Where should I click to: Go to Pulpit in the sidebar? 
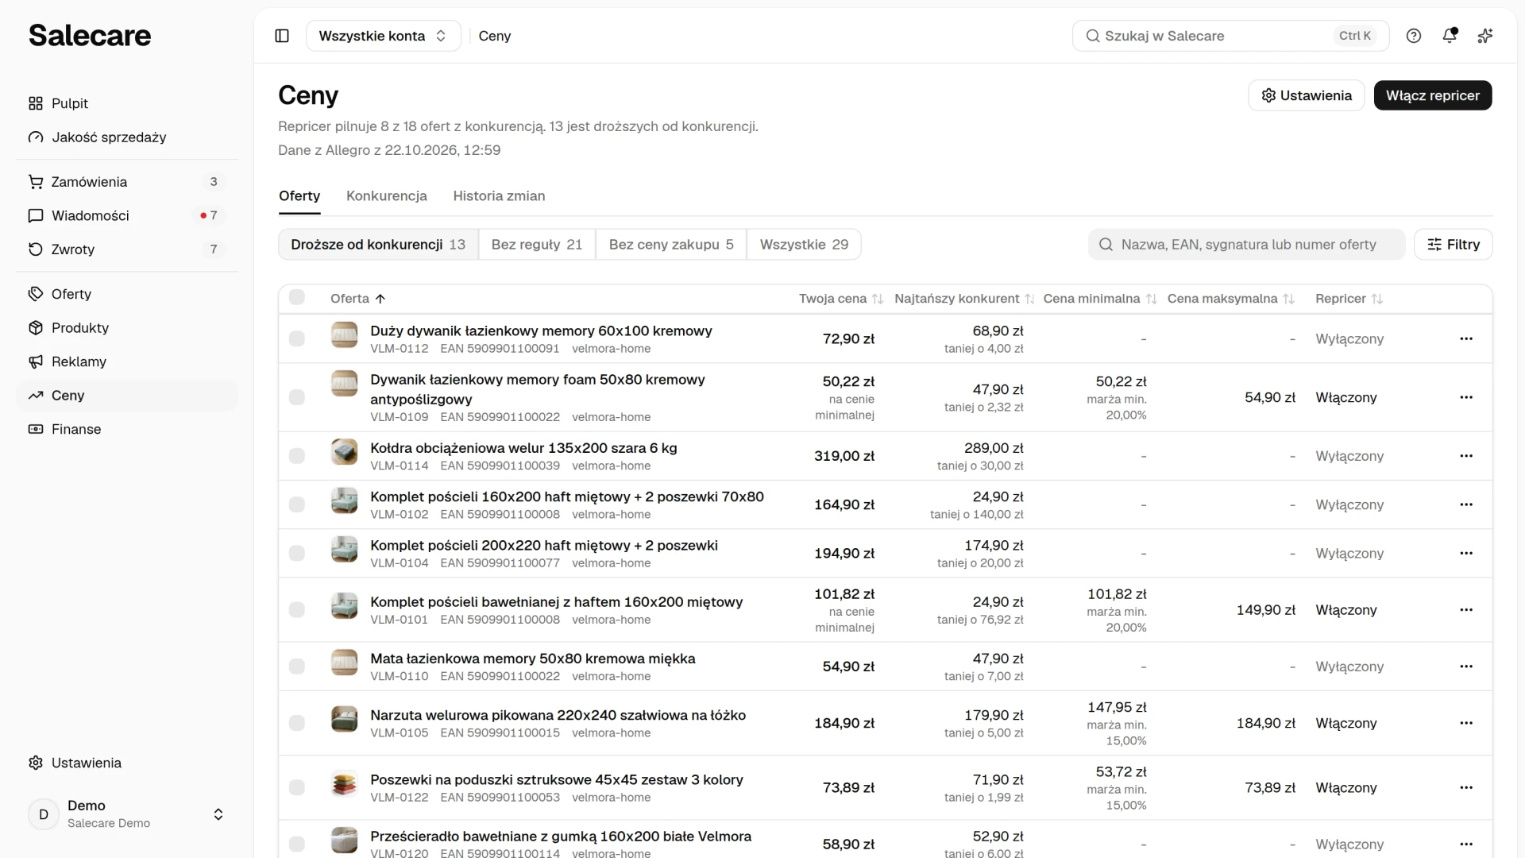tap(127, 103)
